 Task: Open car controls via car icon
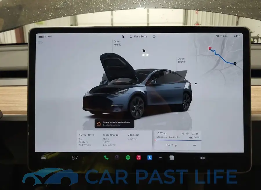(x=43, y=157)
